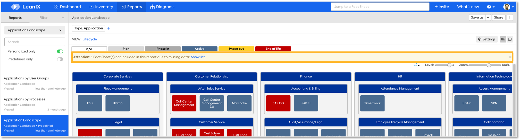This screenshot has width=520, height=140.
Task: Open the help question mark menu
Action: (491, 7)
